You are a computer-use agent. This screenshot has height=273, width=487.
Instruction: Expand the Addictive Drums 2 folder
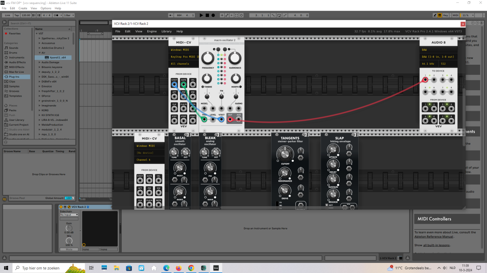tap(40, 48)
